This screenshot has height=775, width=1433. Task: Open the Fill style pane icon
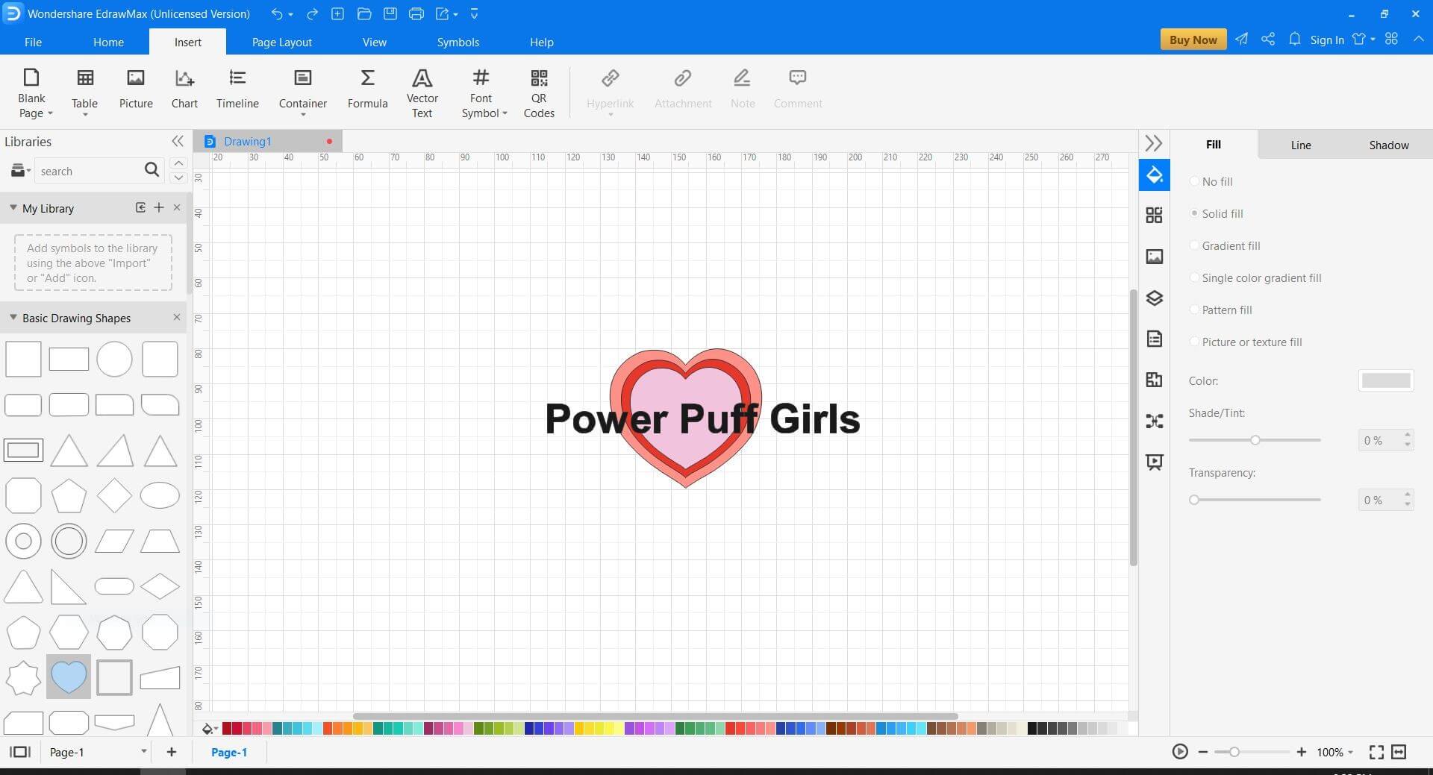click(1154, 175)
